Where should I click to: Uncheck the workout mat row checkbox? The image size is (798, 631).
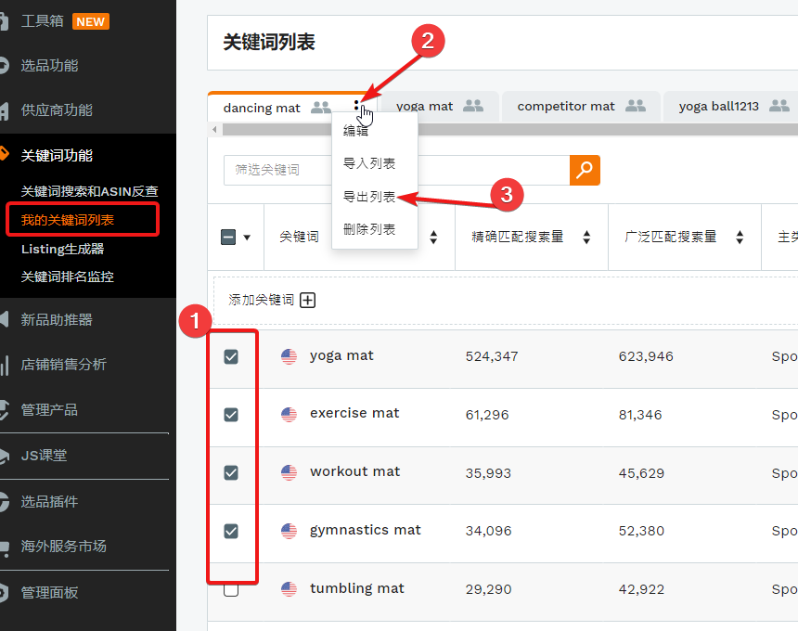pyautogui.click(x=231, y=472)
